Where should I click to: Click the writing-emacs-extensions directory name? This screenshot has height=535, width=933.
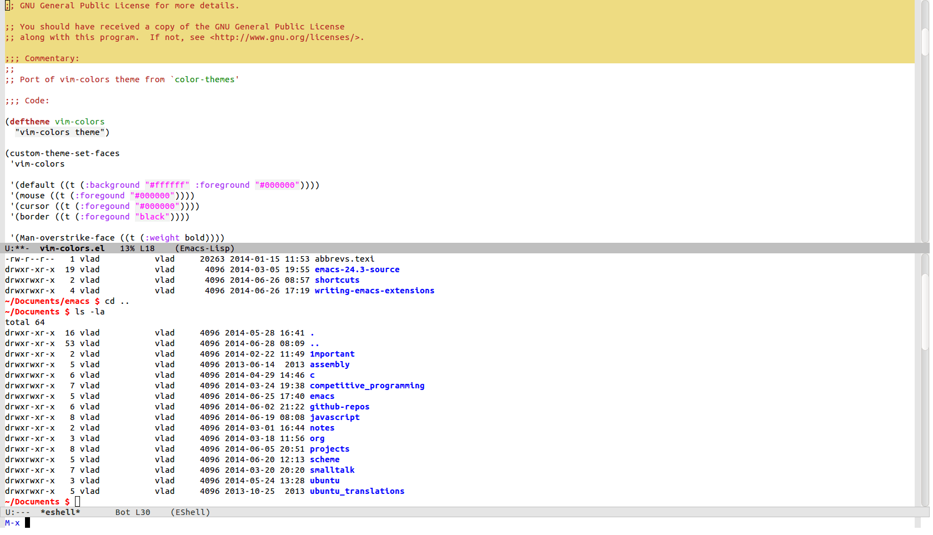coord(374,291)
